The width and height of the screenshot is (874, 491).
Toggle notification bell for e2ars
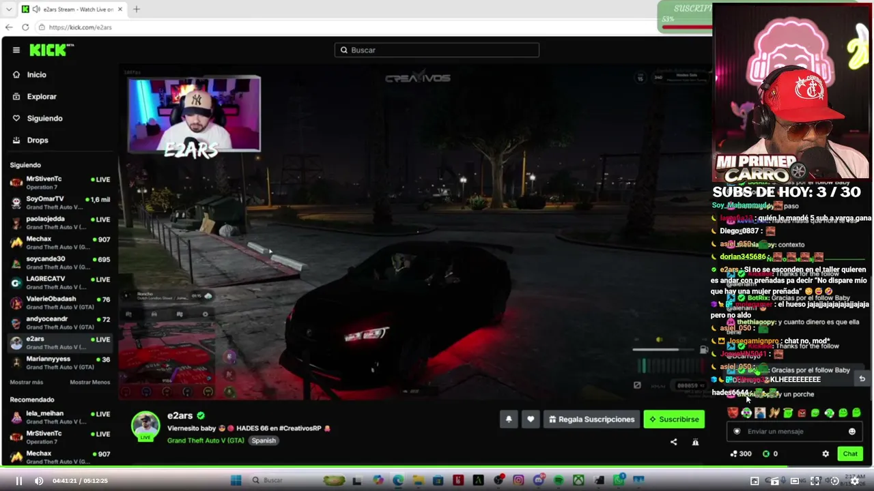(x=509, y=419)
